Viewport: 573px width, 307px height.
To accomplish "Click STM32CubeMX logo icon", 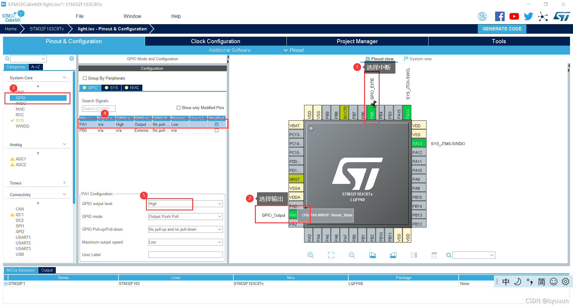I will 13,16.
